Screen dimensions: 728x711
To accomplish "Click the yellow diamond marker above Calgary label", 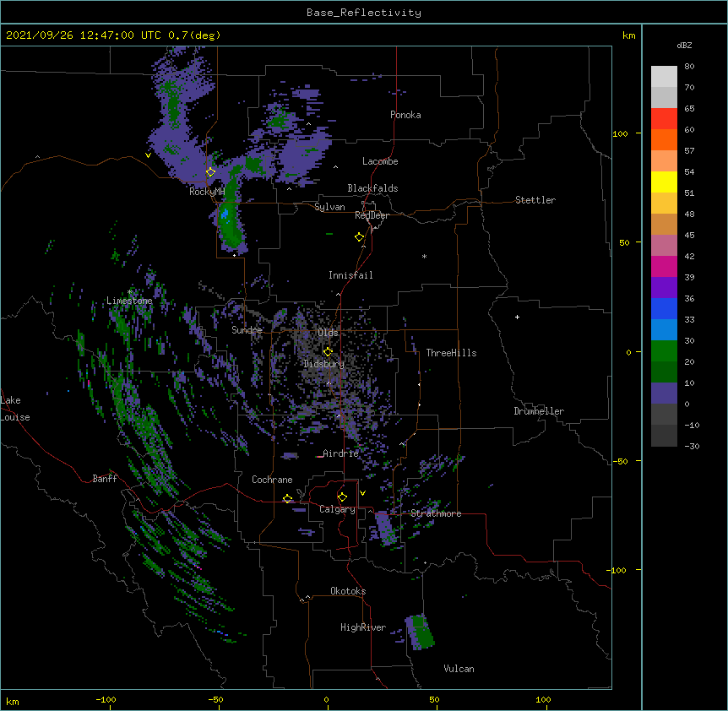I will click(x=342, y=497).
